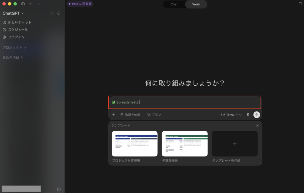Select プロジェクト管理表 template thumbnail
Image resolution: width=304 pixels, height=193 pixels.
coord(134,143)
